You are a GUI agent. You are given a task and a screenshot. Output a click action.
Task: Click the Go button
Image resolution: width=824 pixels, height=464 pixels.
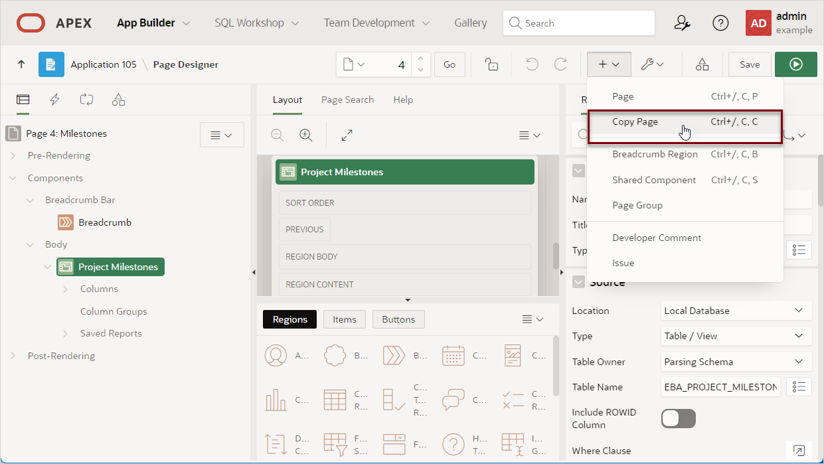450,64
